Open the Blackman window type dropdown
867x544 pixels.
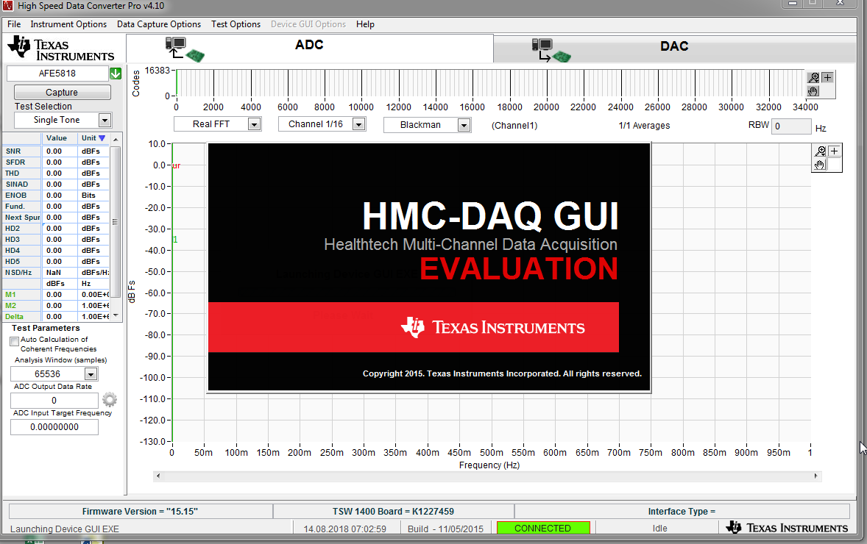pyautogui.click(x=464, y=125)
